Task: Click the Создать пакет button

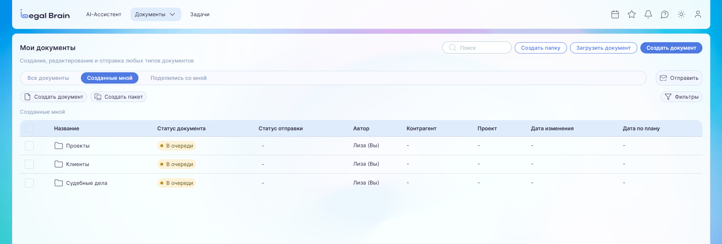Action: [x=119, y=97]
